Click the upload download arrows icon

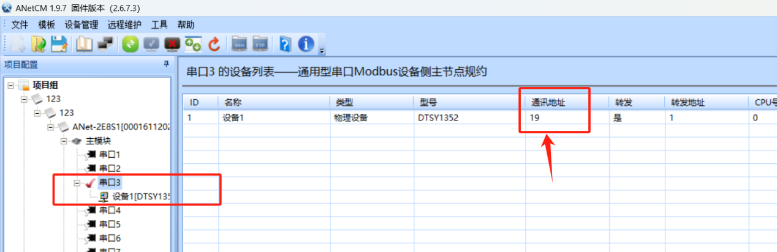click(193, 44)
